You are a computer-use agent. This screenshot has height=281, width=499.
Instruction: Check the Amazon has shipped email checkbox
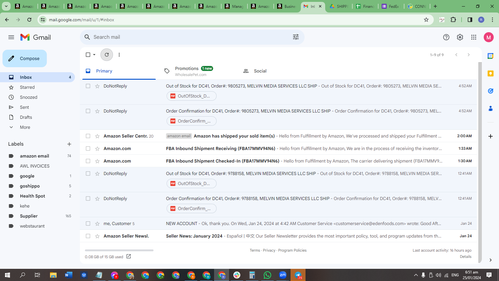click(88, 136)
